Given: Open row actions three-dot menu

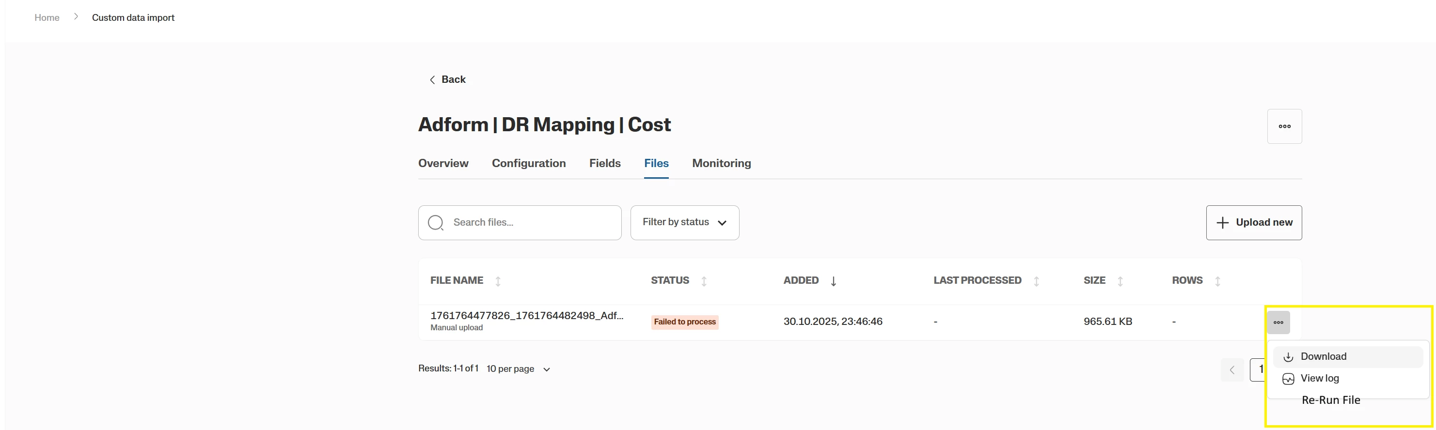Looking at the screenshot, I should (1278, 322).
